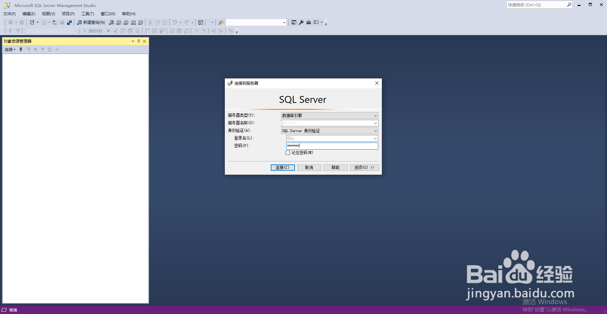Click the available databases combo box in toolbar

click(x=51, y=31)
